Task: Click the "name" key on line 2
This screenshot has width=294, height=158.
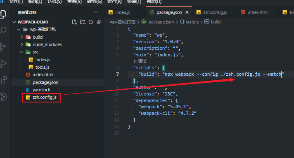Action: tap(141, 35)
